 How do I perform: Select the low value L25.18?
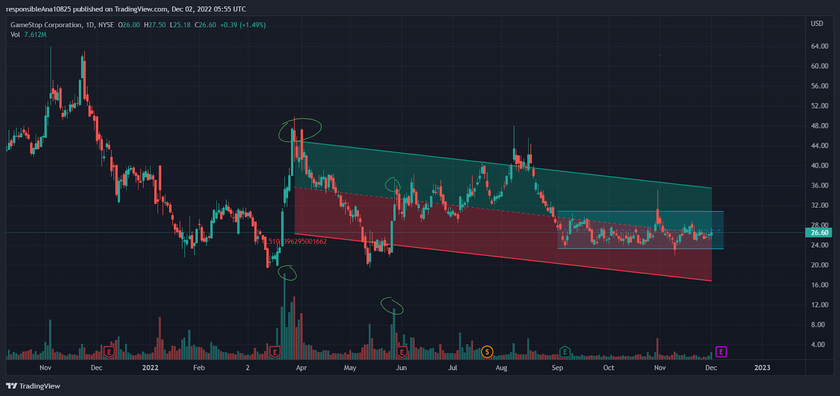[x=180, y=25]
